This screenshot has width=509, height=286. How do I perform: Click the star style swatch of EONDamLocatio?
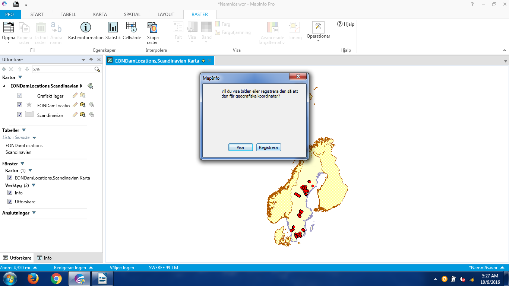pyautogui.click(x=29, y=105)
